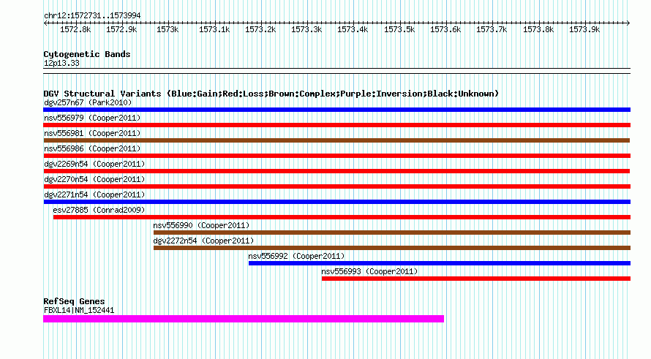651x359 pixels.
Task: Click the red nsv556979 loss bar
Action: point(336,125)
